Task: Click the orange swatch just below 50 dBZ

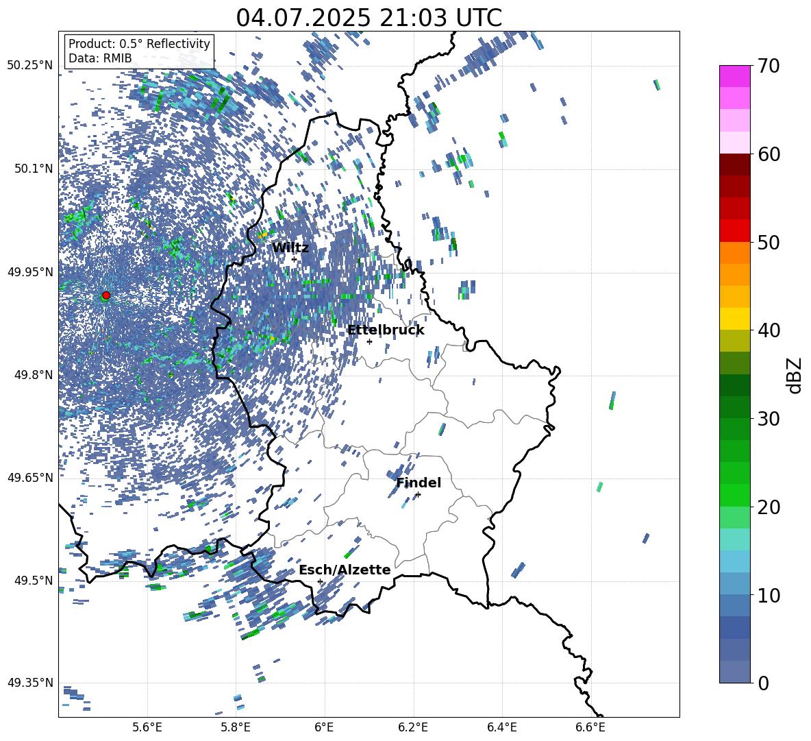Action: (x=735, y=253)
